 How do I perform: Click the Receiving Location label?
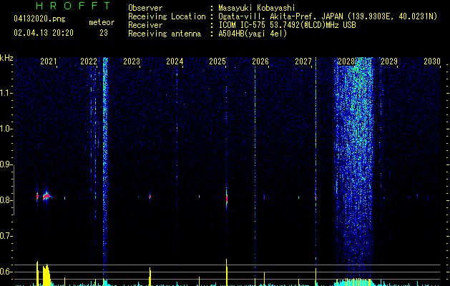167,16
